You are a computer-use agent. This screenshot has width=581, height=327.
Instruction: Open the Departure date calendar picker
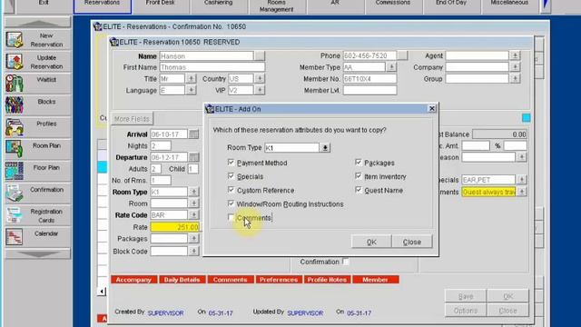pos(193,157)
